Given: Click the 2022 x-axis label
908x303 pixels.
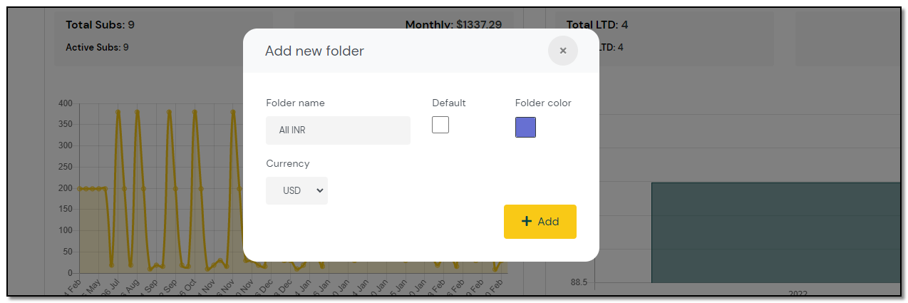Looking at the screenshot, I should (798, 294).
